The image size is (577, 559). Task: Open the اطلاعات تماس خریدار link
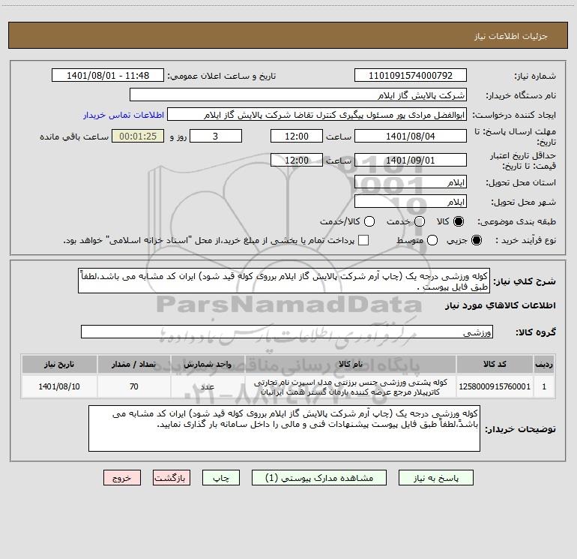click(124, 115)
